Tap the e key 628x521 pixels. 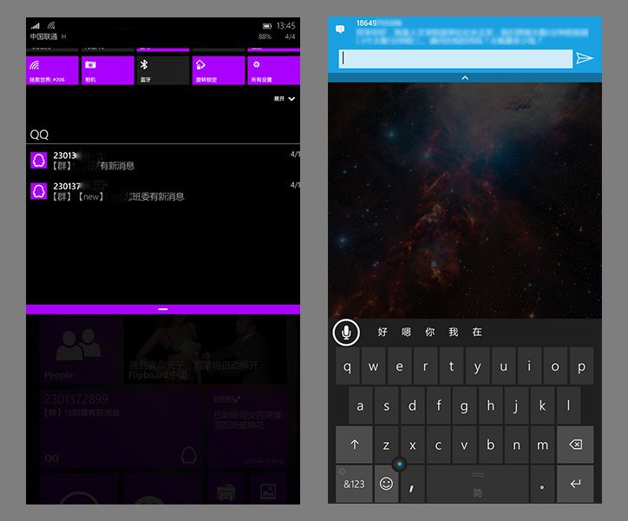click(399, 366)
